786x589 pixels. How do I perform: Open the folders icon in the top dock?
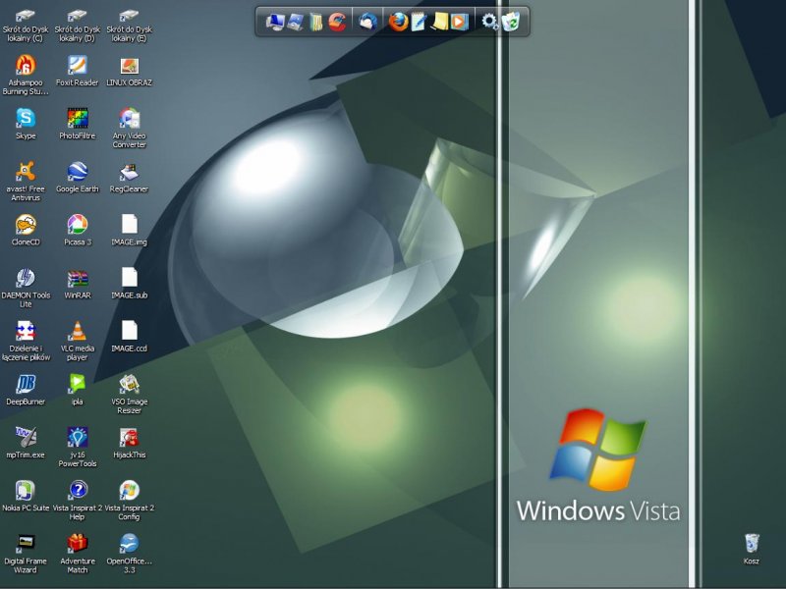(316, 22)
